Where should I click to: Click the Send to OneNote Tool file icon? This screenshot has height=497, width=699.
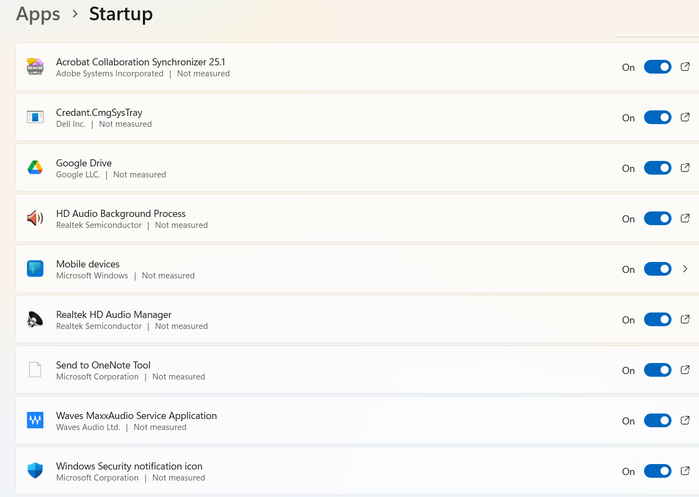point(35,370)
